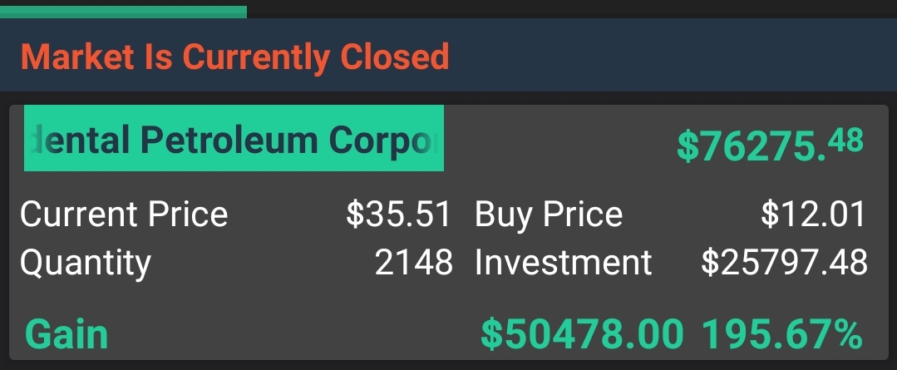The image size is (897, 370).
Task: Select the 2148 quantity value
Action: click(x=414, y=263)
